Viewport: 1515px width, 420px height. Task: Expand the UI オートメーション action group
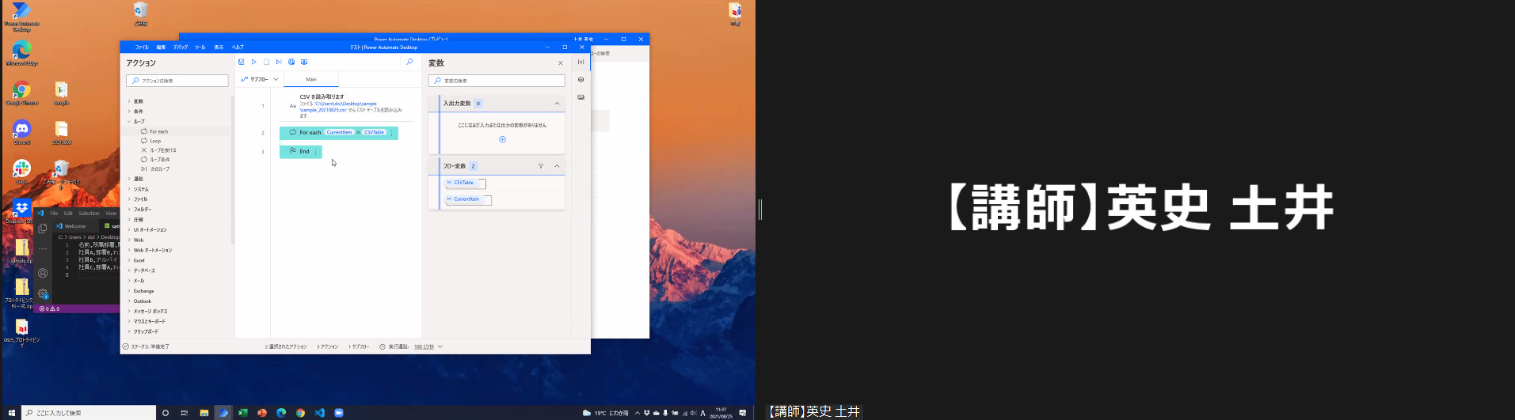pyautogui.click(x=129, y=230)
